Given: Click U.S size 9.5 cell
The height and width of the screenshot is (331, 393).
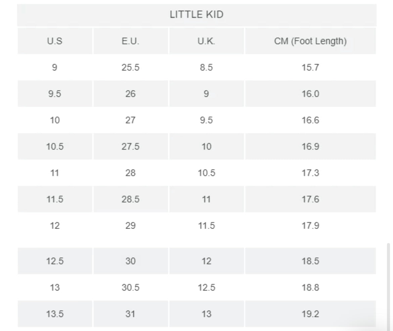Looking at the screenshot, I should pyautogui.click(x=55, y=94).
